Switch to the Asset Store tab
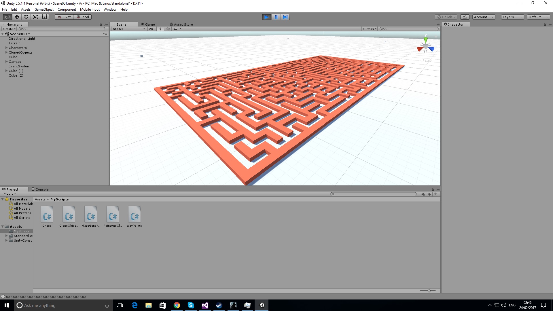The height and width of the screenshot is (311, 553). tap(181, 24)
